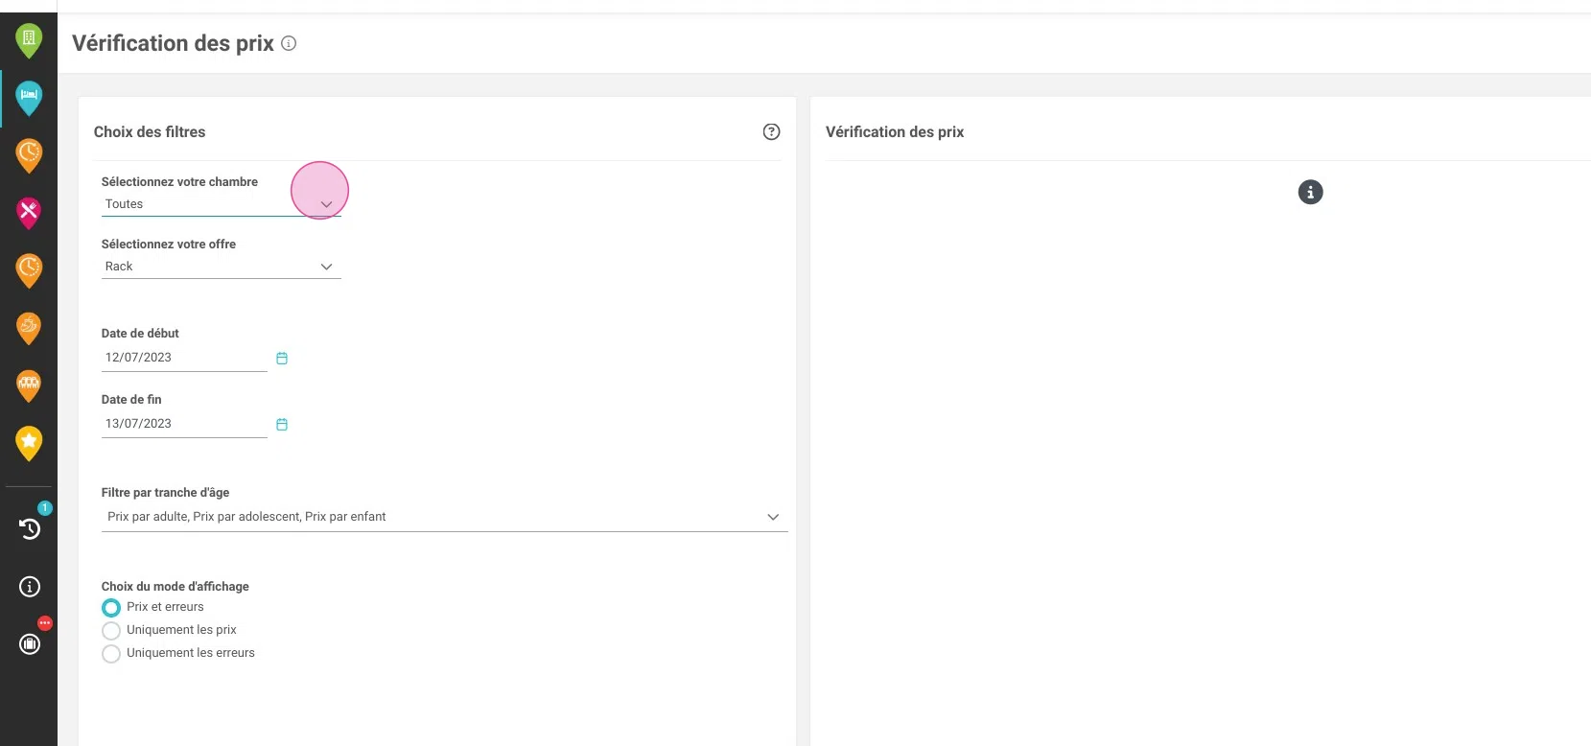Click the Filtre par tranche d'âge label
This screenshot has width=1591, height=746.
point(166,492)
